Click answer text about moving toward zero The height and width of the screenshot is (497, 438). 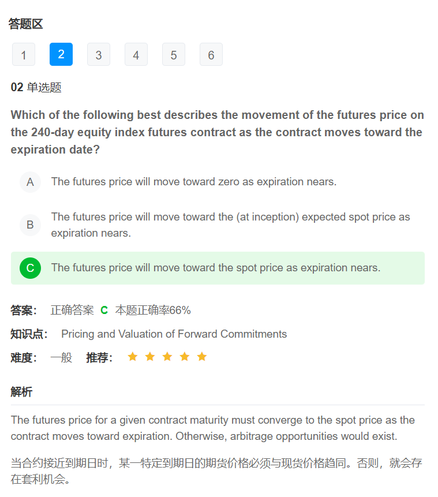tap(193, 182)
